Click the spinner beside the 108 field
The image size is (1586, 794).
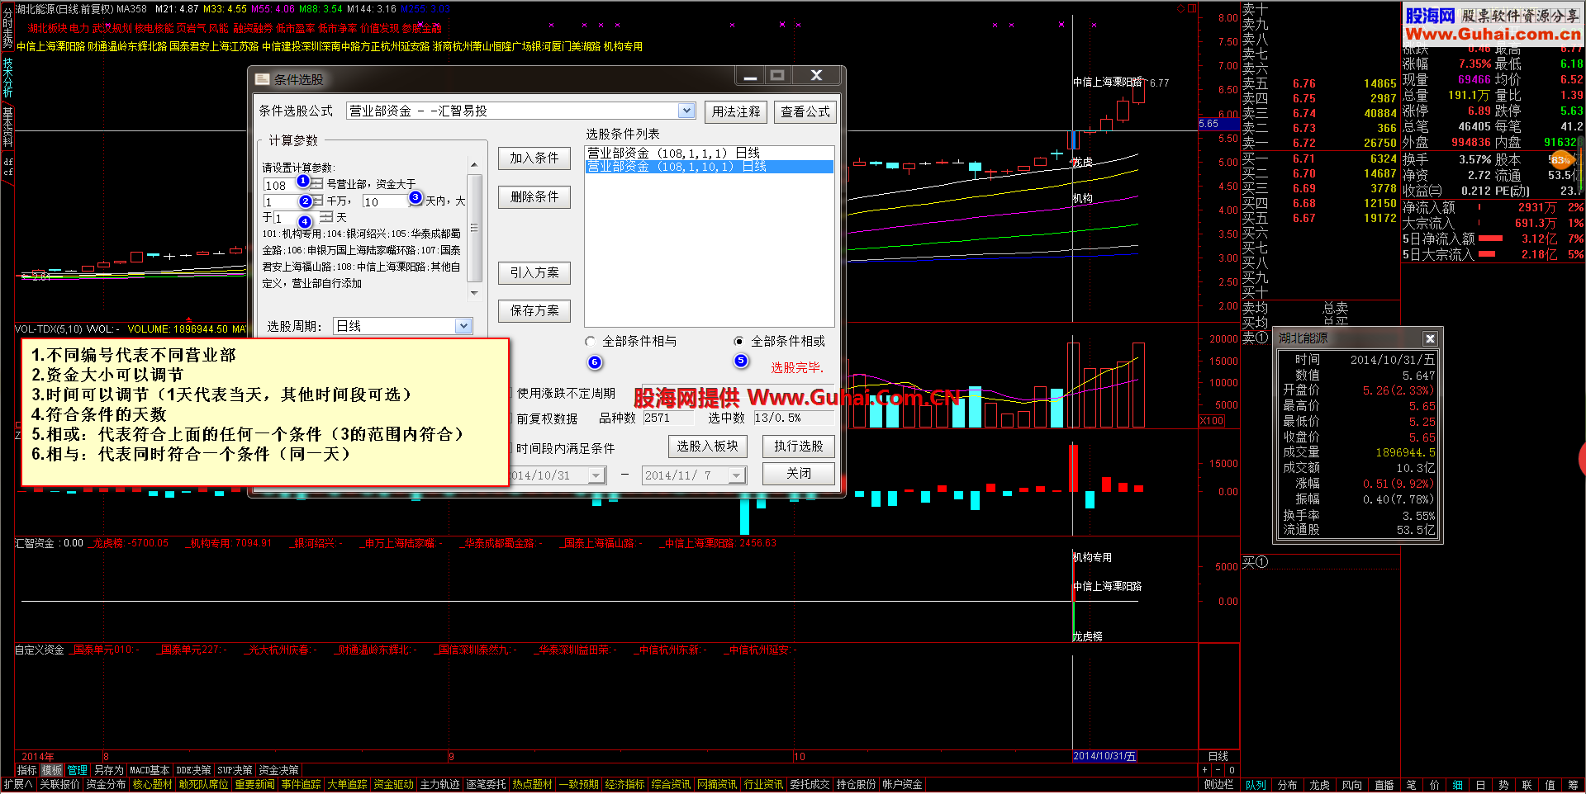click(x=317, y=185)
